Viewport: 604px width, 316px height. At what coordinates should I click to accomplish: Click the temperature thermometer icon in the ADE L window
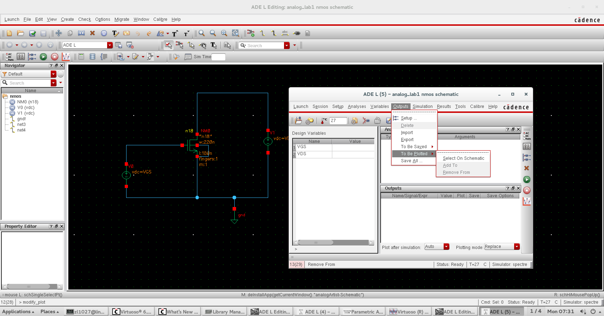(324, 121)
